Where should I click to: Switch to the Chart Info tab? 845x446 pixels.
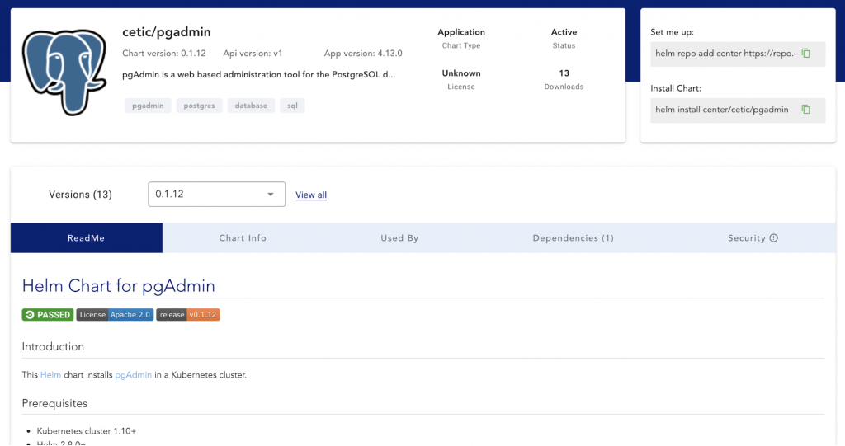(243, 238)
